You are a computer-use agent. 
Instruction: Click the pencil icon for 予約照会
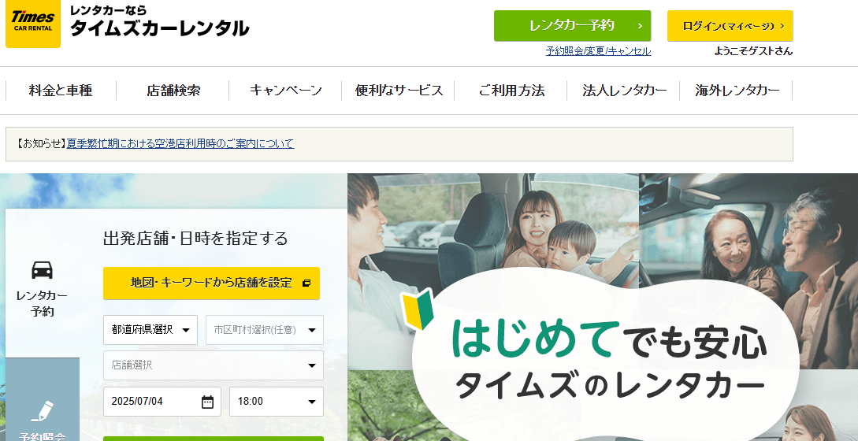click(x=42, y=410)
